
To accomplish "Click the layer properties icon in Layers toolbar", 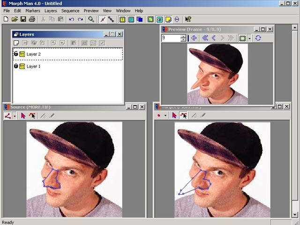I will 74,43.
